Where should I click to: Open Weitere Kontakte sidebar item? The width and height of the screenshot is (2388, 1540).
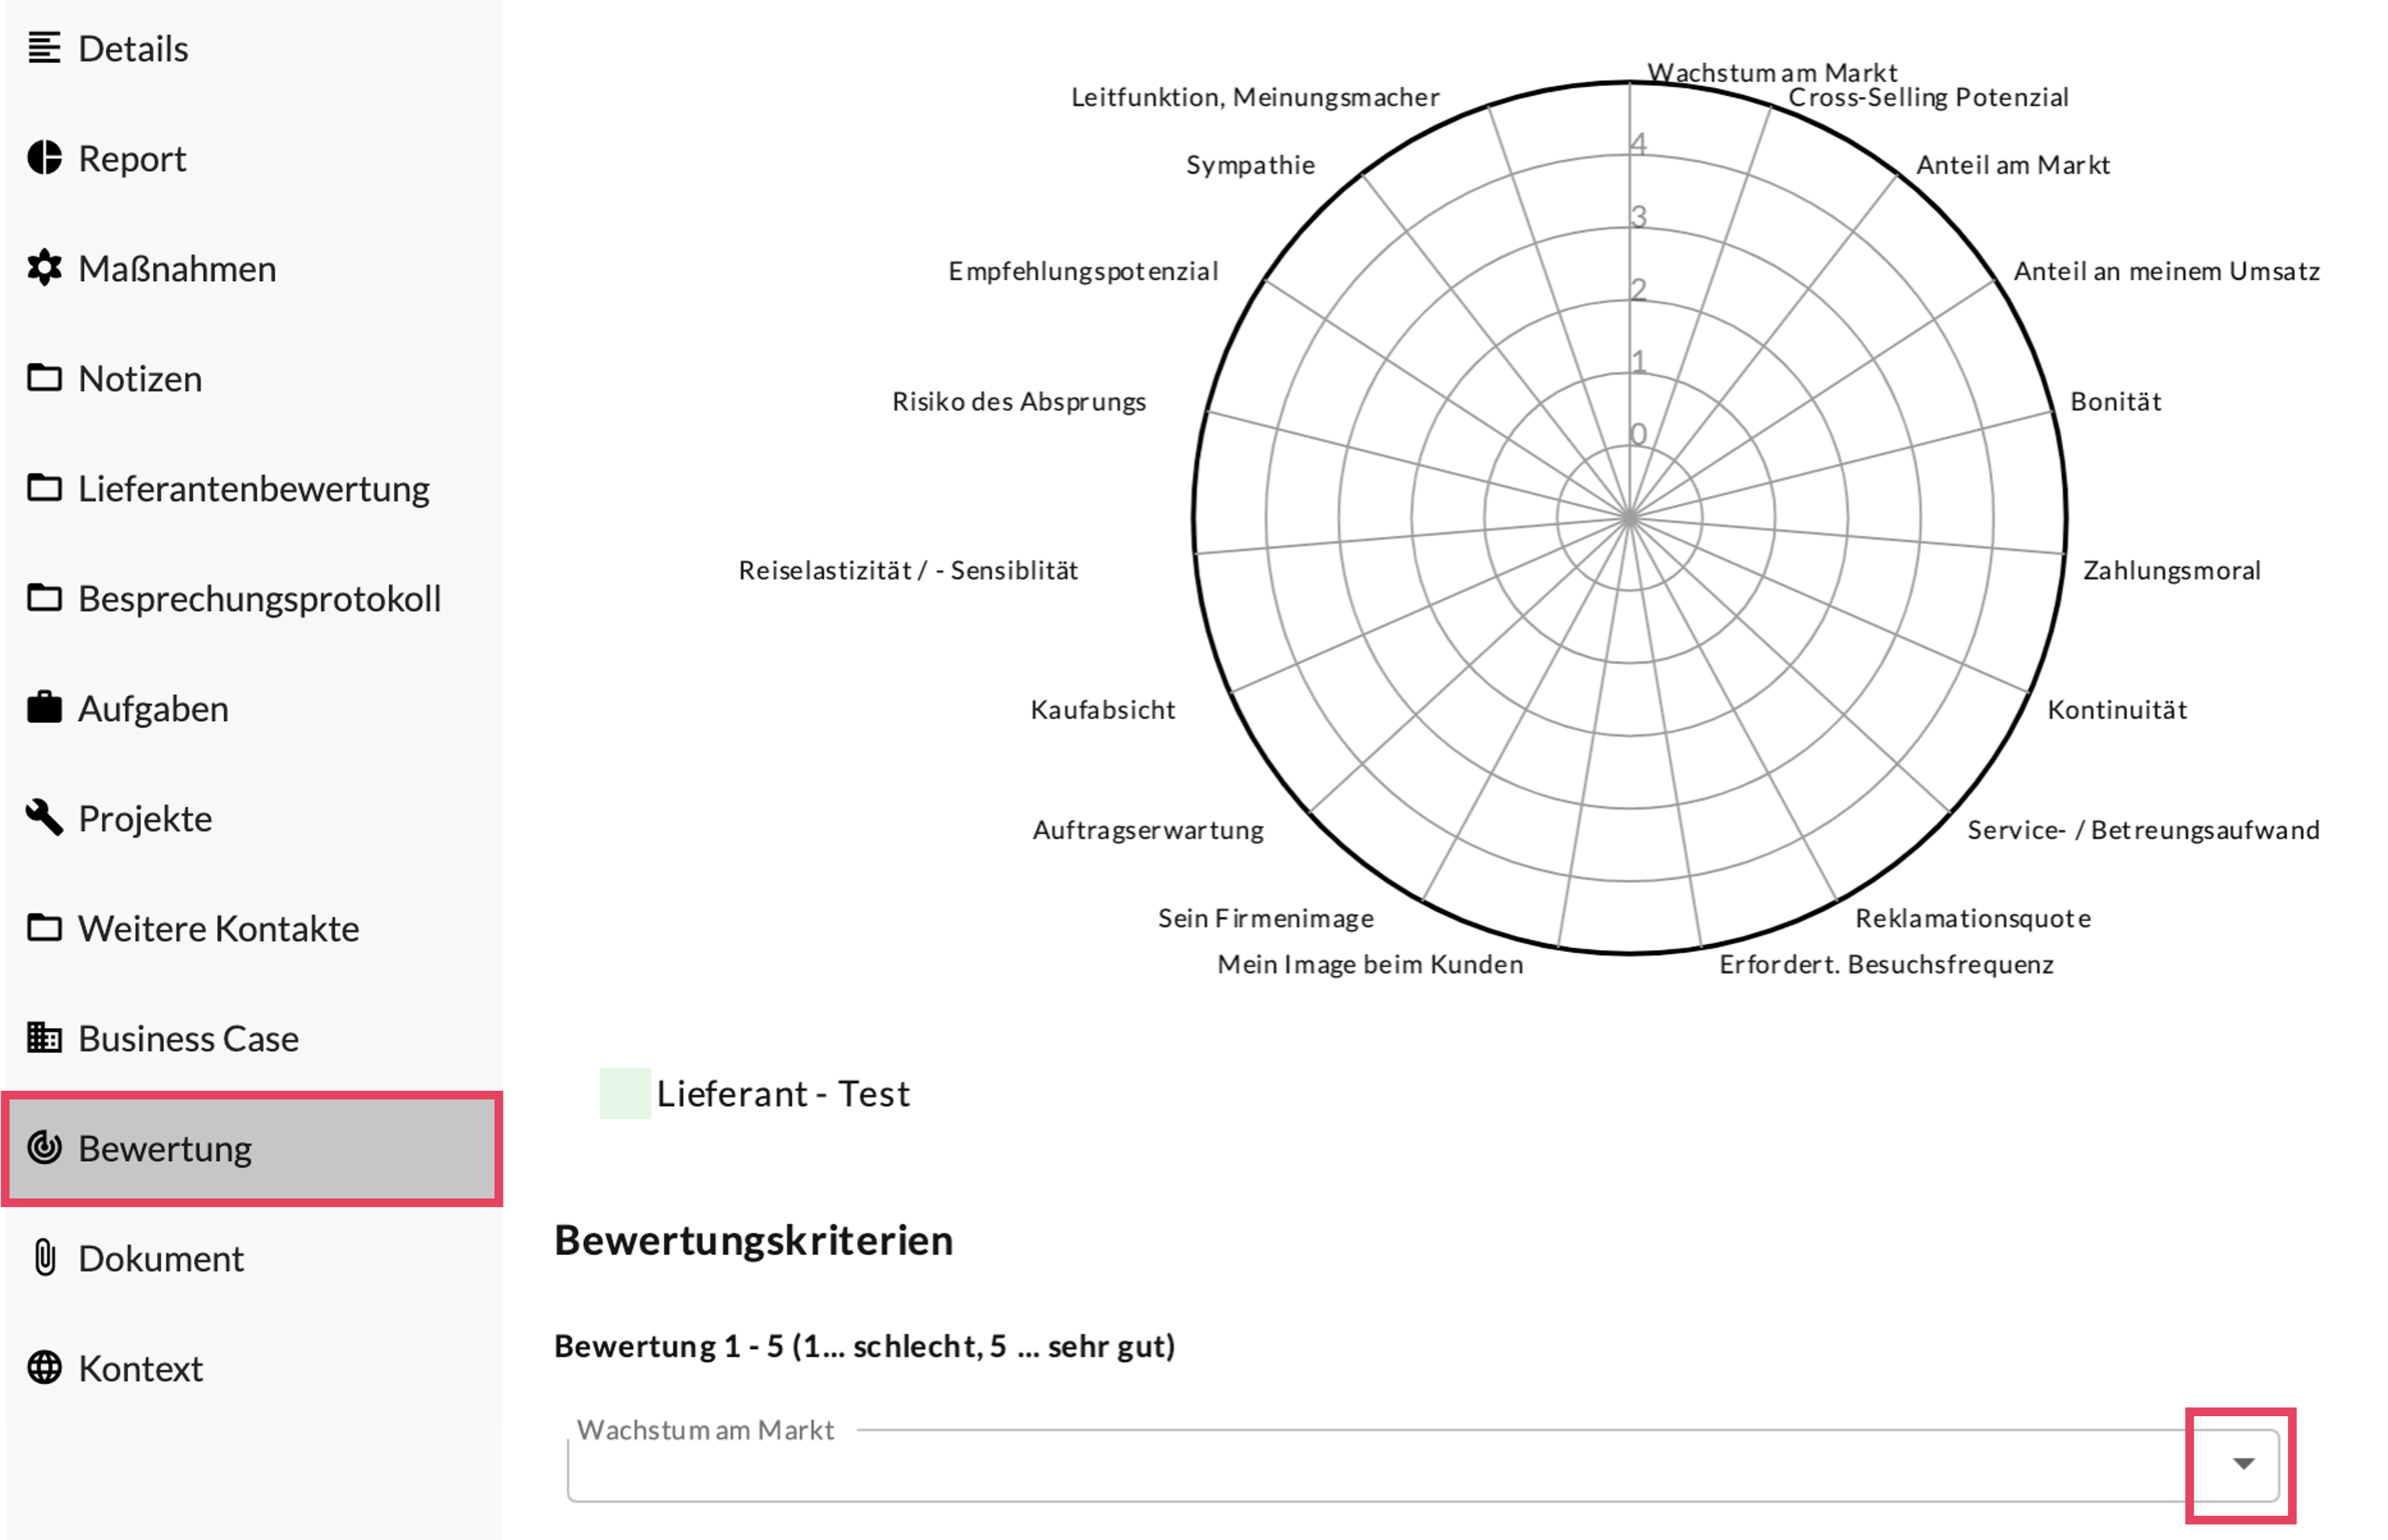point(218,929)
